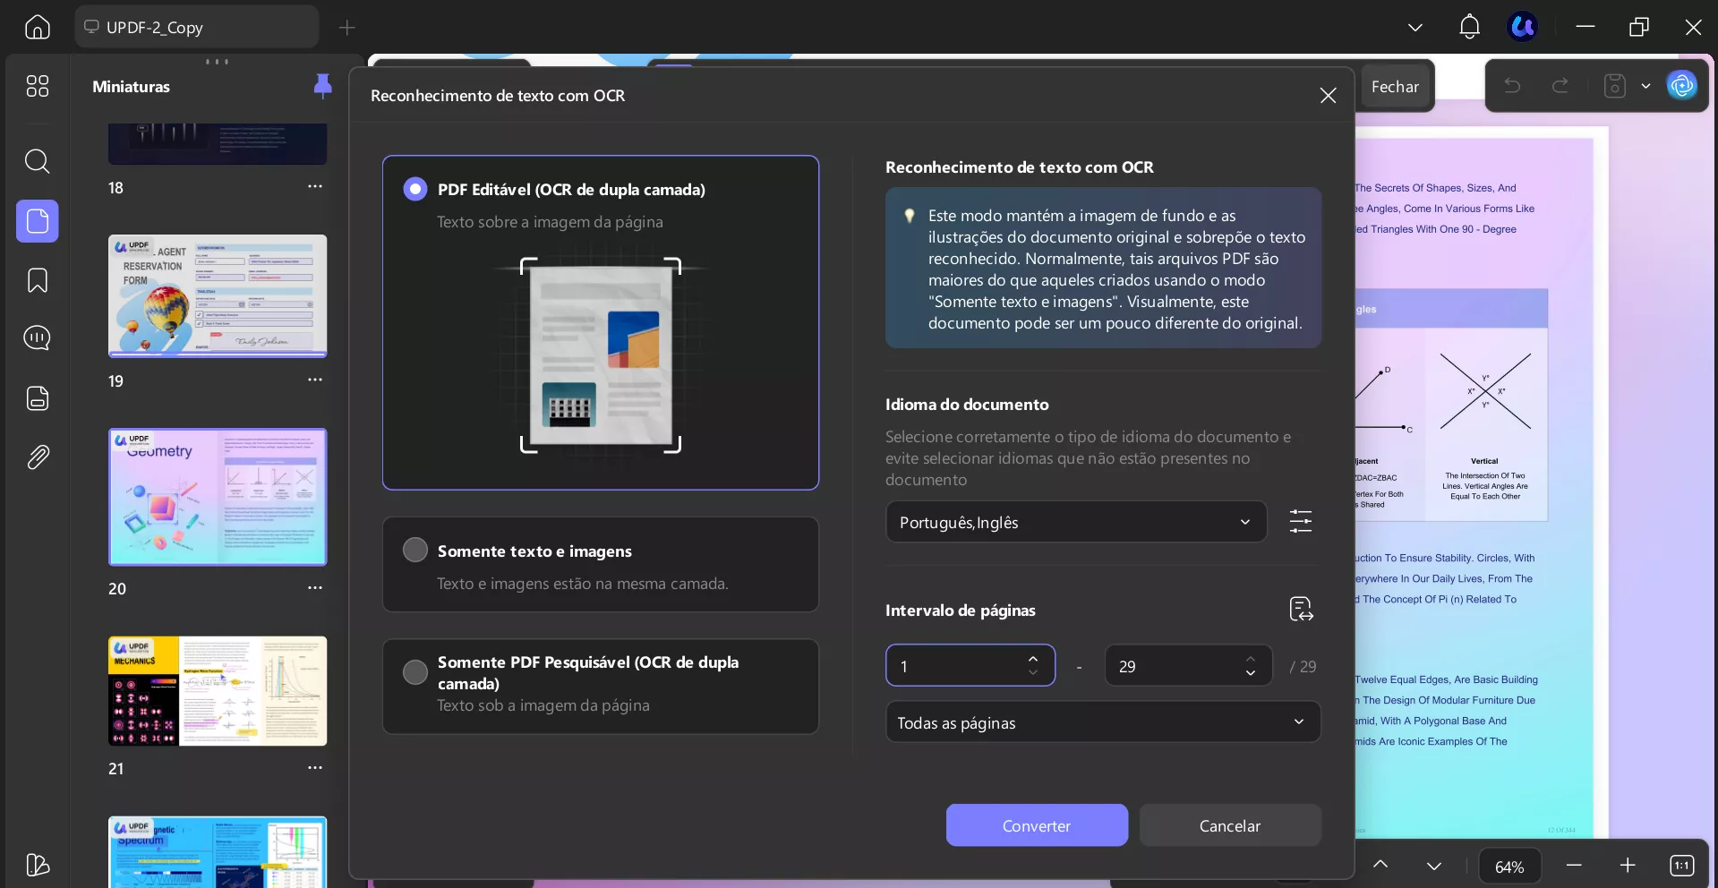Increase start page using stepper arrow

click(1032, 660)
